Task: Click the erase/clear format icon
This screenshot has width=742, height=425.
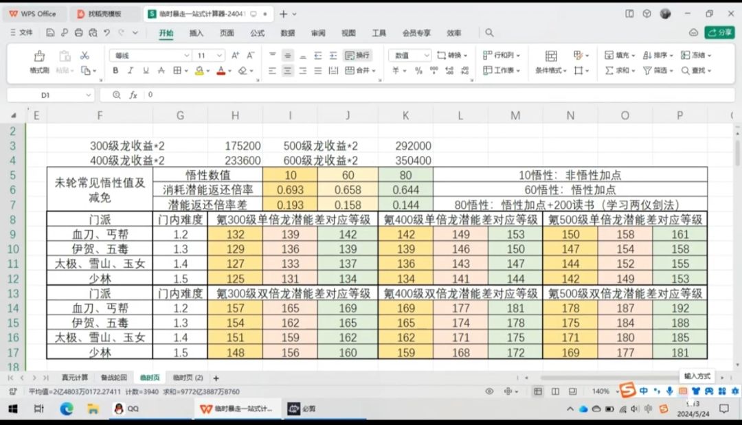Action: tap(243, 71)
